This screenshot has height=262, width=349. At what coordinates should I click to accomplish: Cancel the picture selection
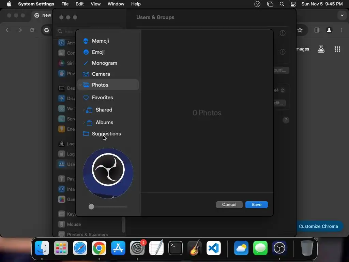(229, 205)
